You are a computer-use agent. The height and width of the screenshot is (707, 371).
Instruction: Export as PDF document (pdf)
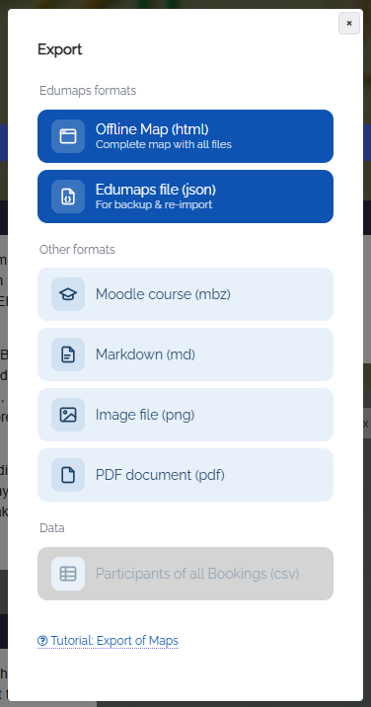pos(185,475)
